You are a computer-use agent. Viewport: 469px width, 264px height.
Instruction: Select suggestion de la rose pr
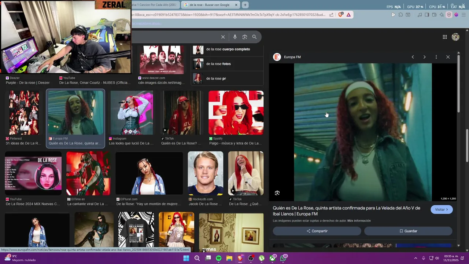[228, 78]
